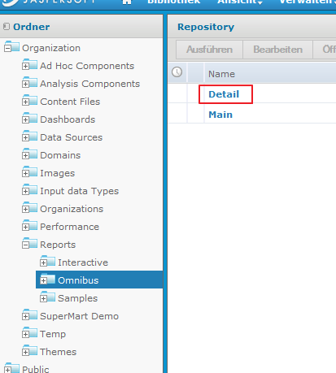Viewport: 336px width, 373px height.
Task: Expand the Samples subfolder
Action: click(x=44, y=299)
